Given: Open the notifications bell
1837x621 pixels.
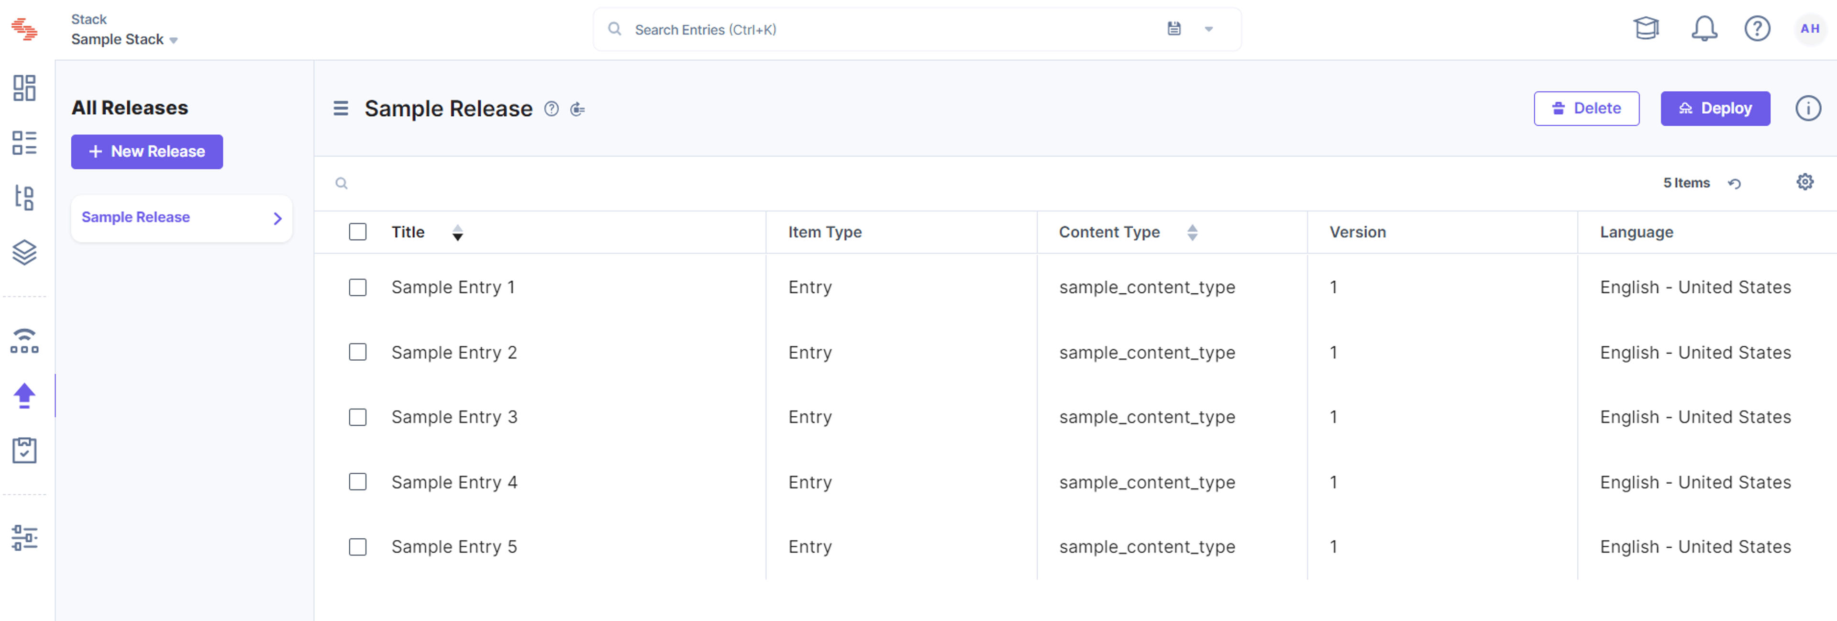Looking at the screenshot, I should [x=1704, y=29].
